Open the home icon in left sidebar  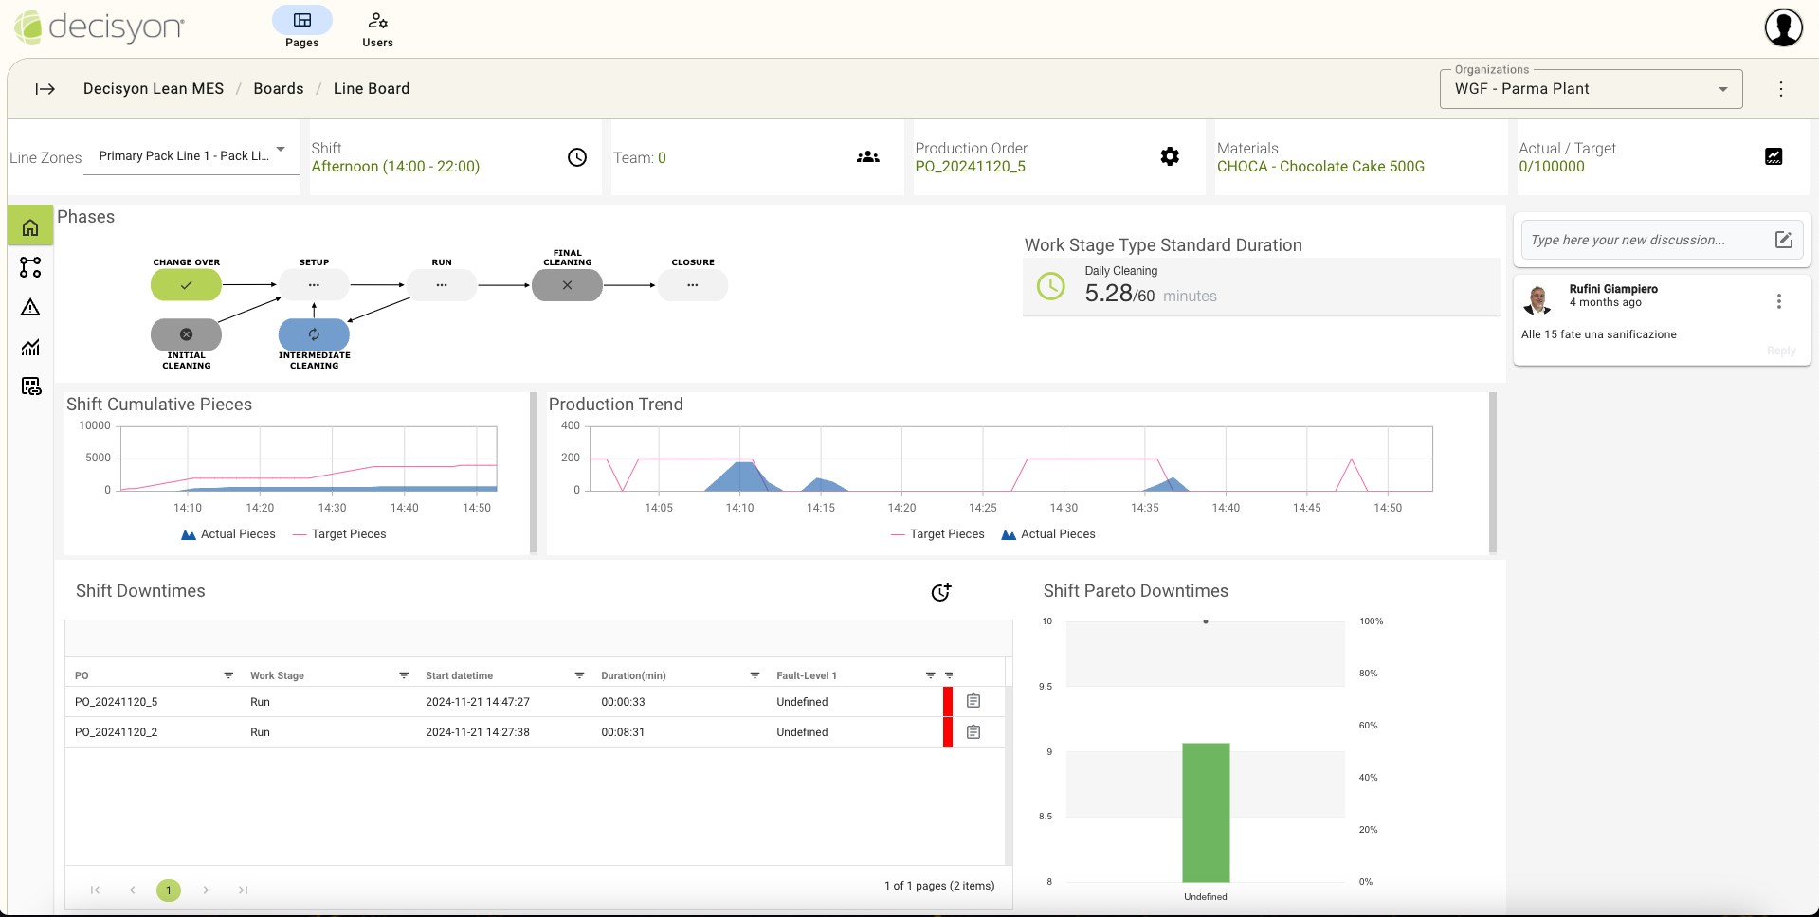pyautogui.click(x=30, y=227)
